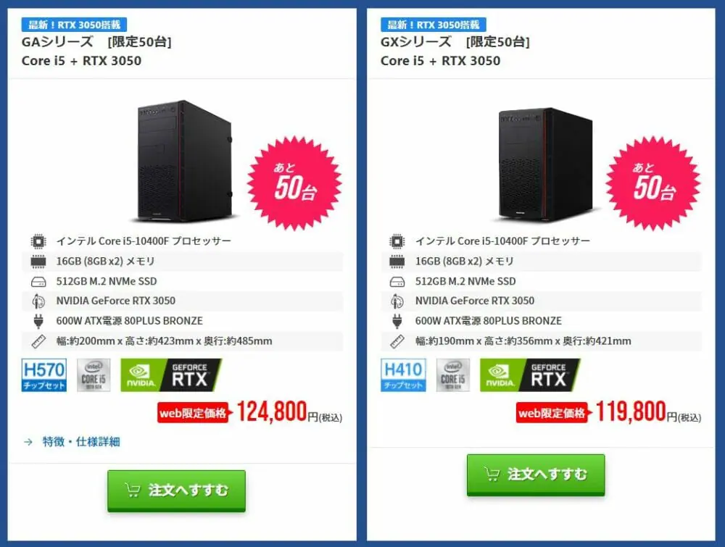
Task: Click the GA series processor chip icon
Action: [x=38, y=241]
